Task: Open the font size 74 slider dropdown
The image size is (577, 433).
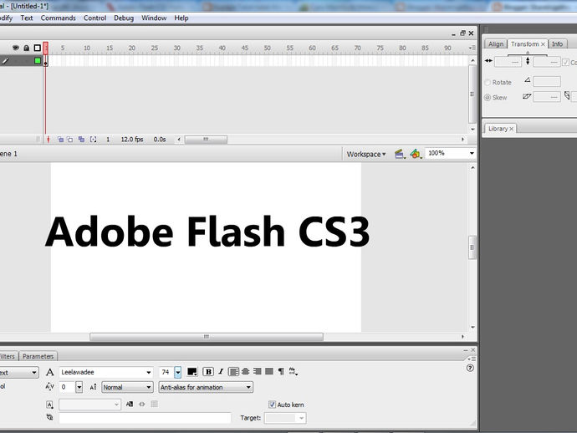Action: point(178,372)
